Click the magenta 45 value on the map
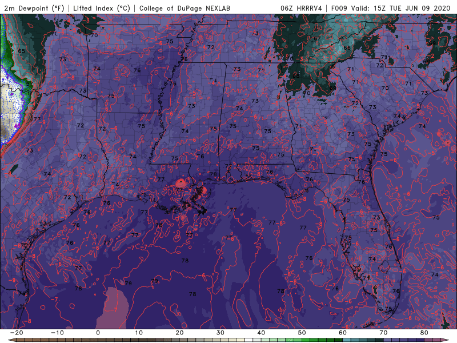Image resolution: width=457 pixels, height=343 pixels. pos(17,126)
